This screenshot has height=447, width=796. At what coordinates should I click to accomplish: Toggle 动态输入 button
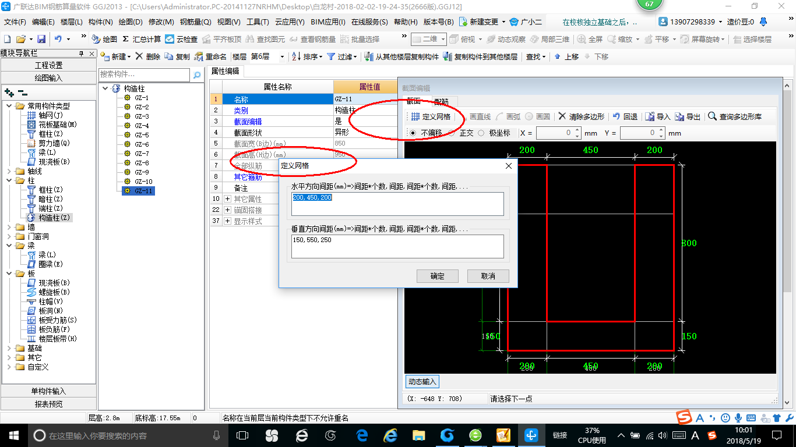(x=422, y=382)
